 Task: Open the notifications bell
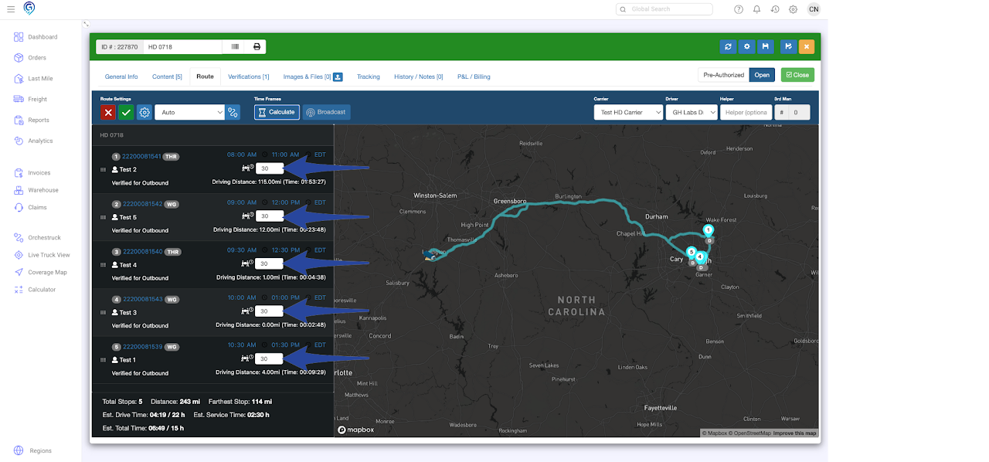756,9
